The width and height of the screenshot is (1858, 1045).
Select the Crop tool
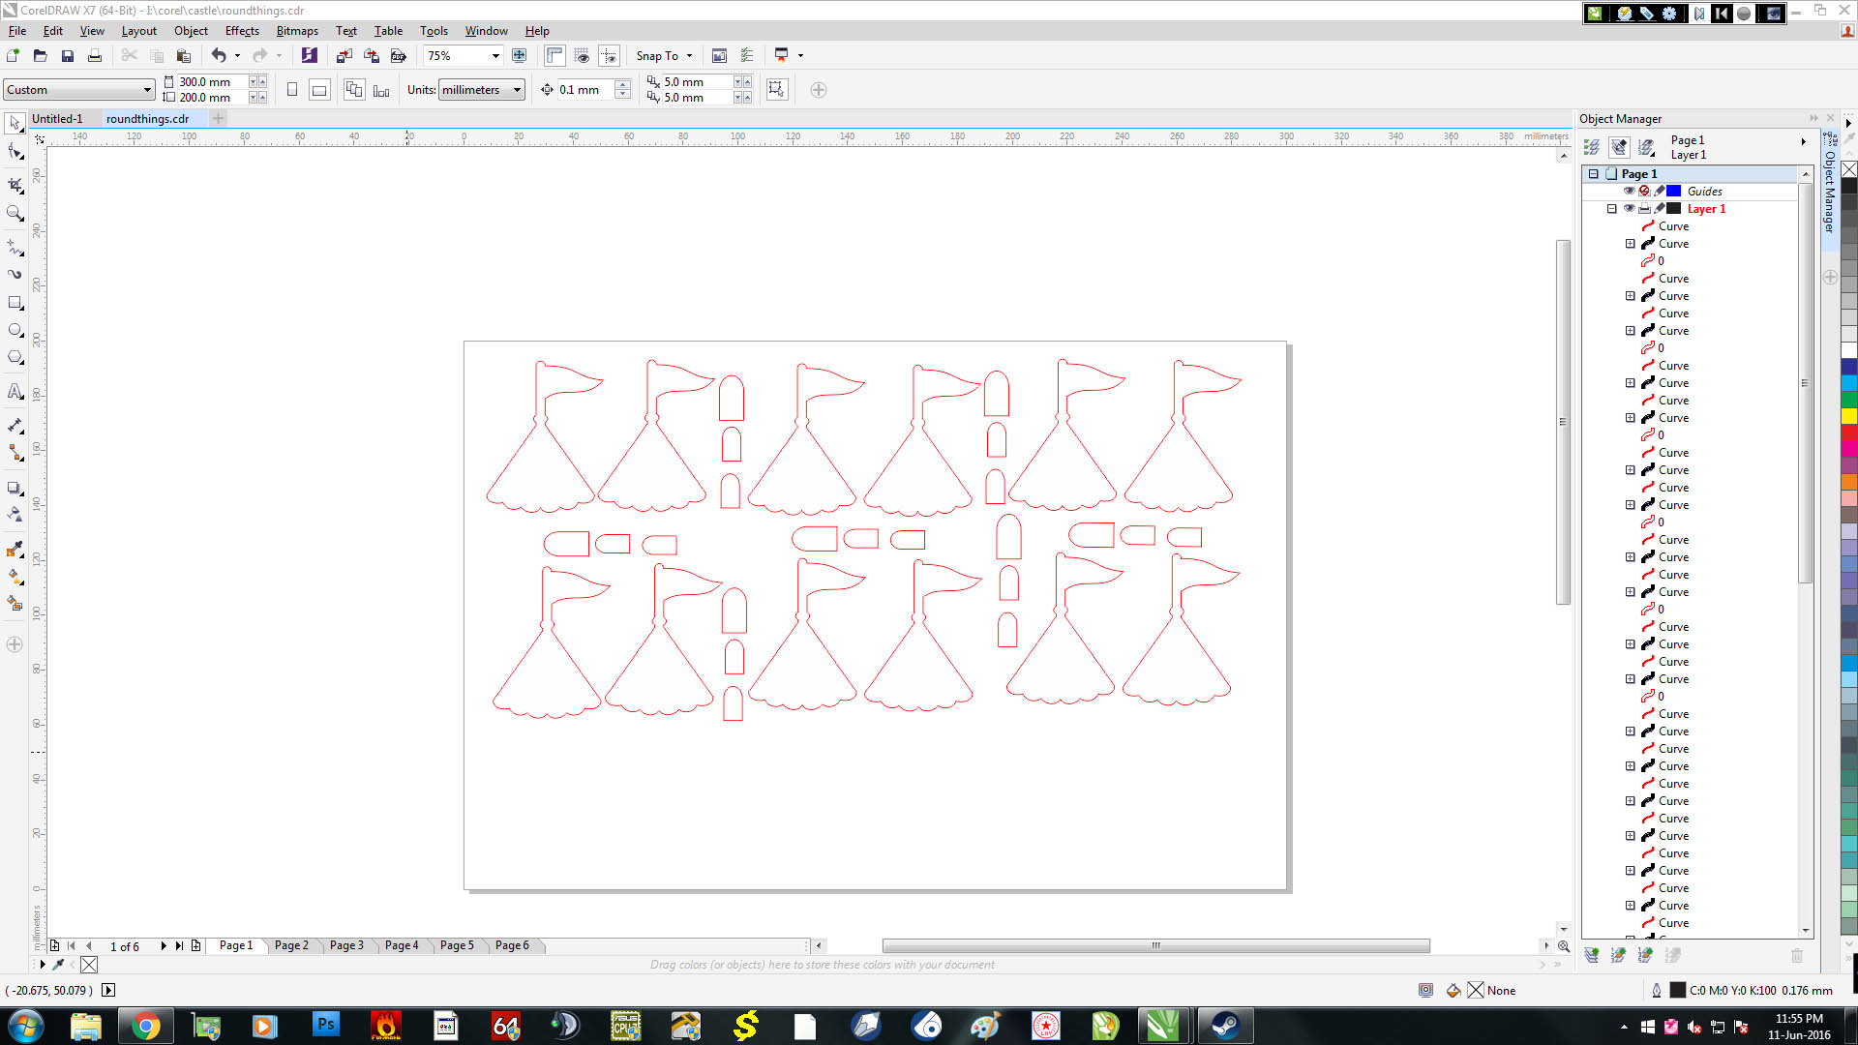click(15, 184)
